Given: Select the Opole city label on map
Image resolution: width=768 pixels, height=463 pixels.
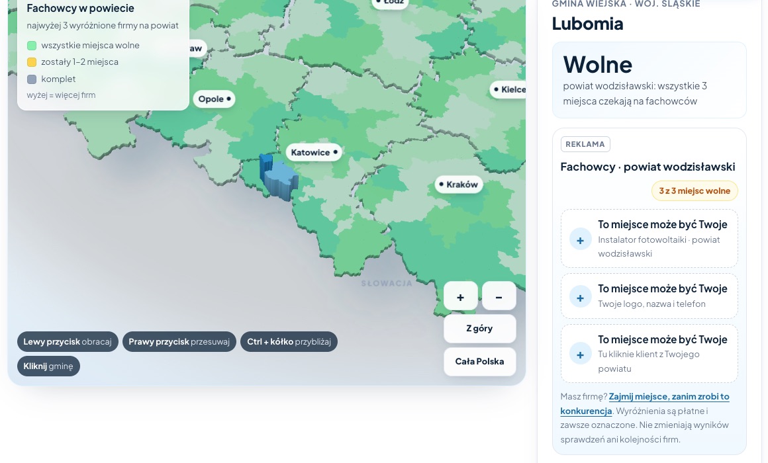Looking at the screenshot, I should click(214, 99).
